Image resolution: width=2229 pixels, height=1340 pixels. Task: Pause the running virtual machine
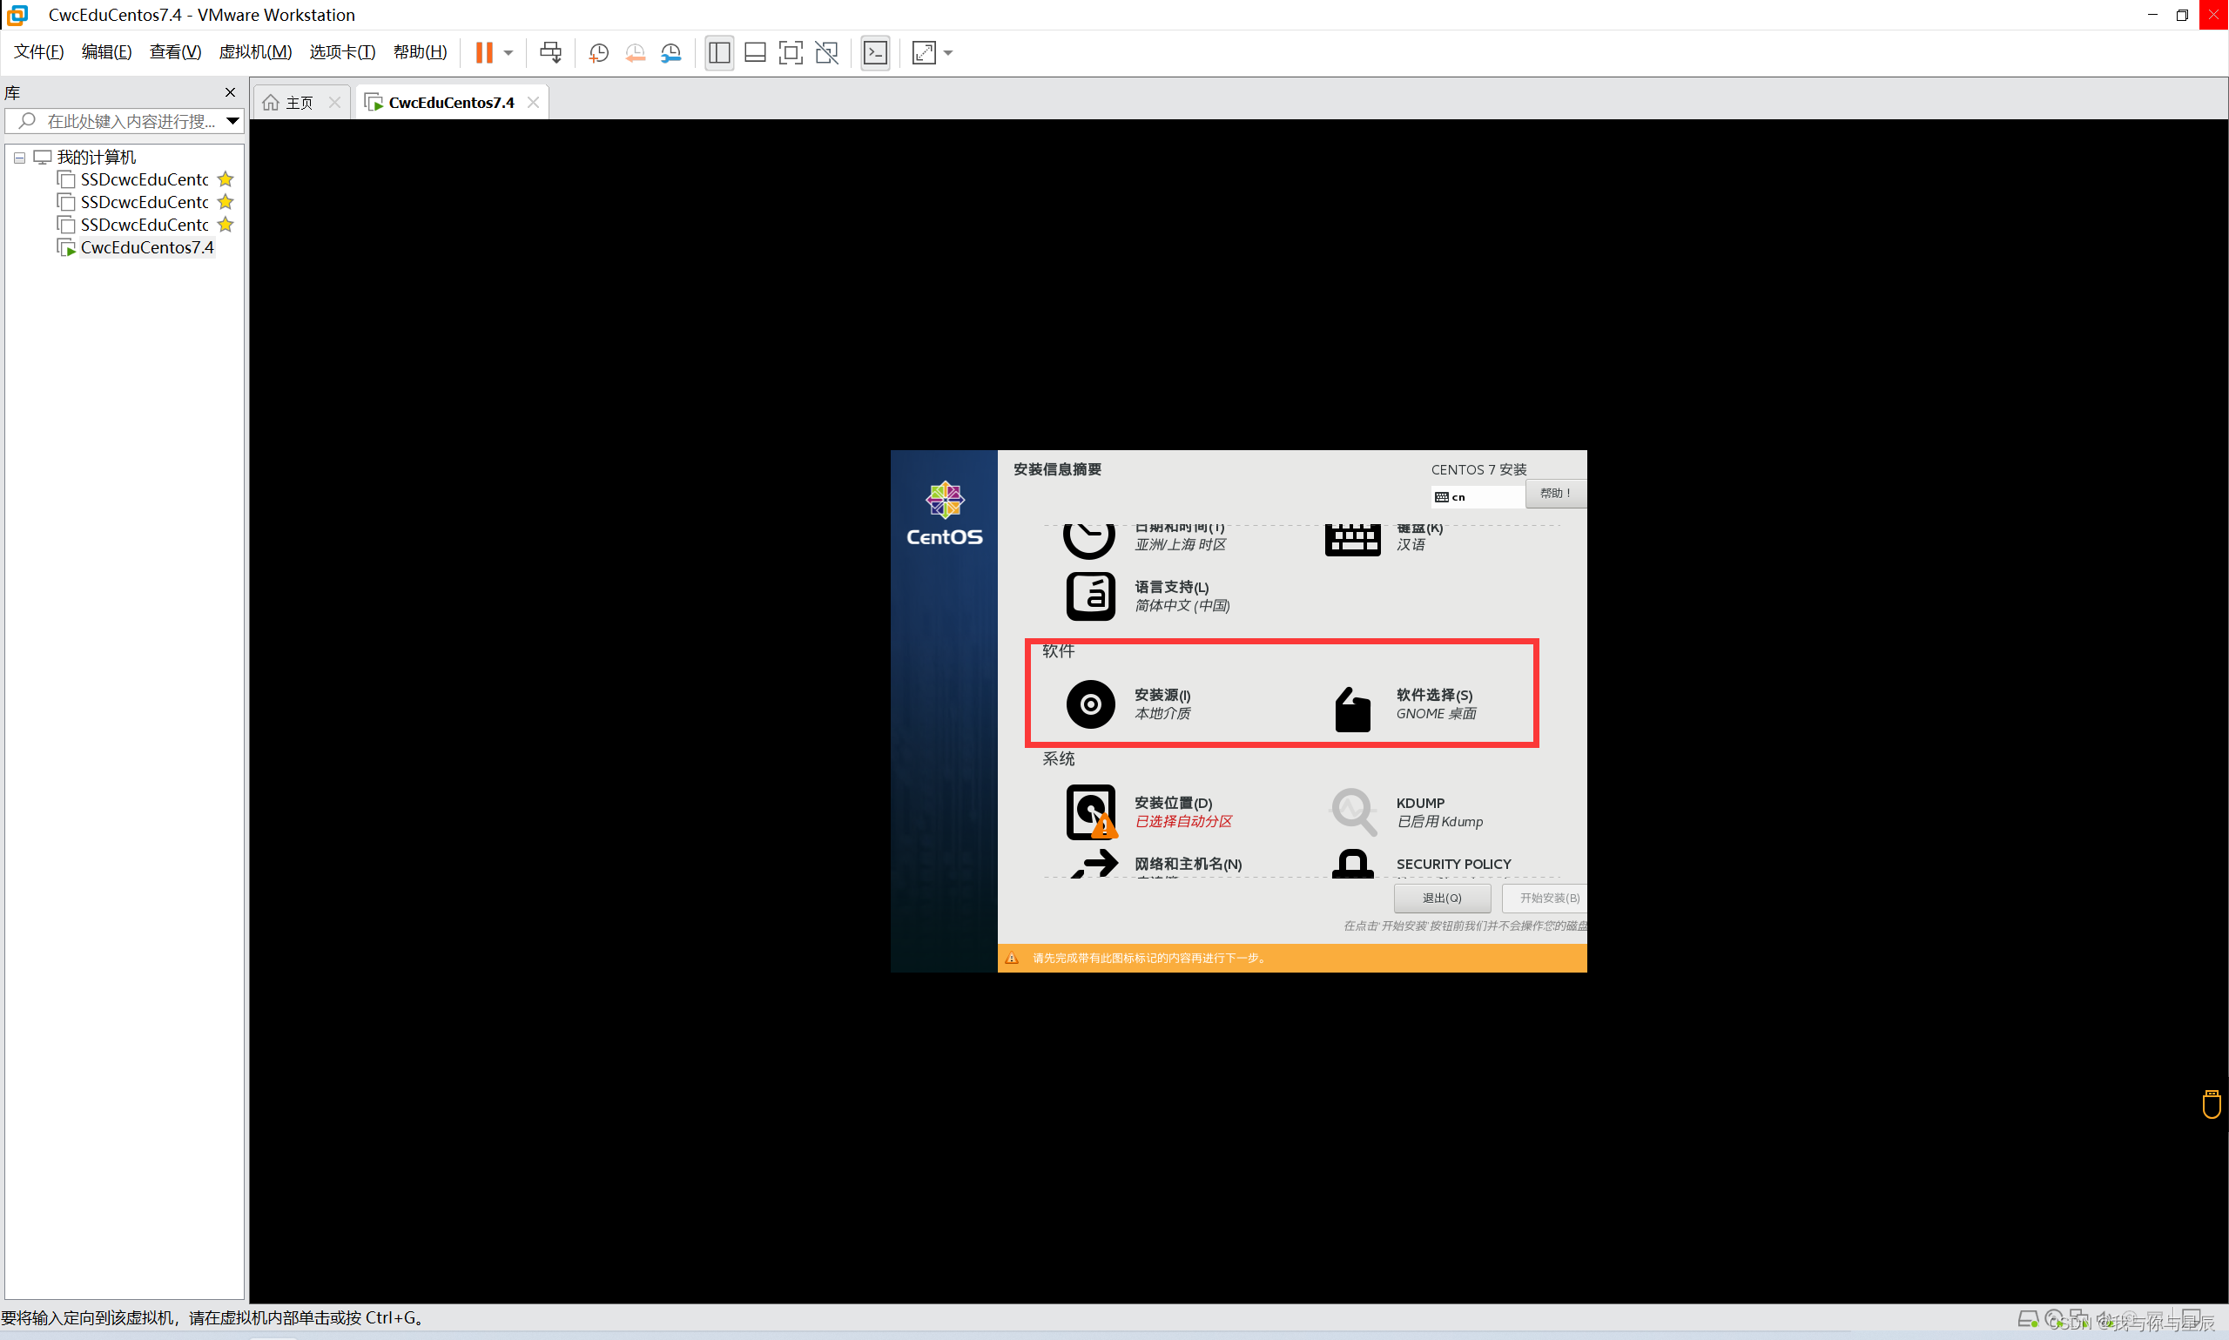[x=484, y=52]
